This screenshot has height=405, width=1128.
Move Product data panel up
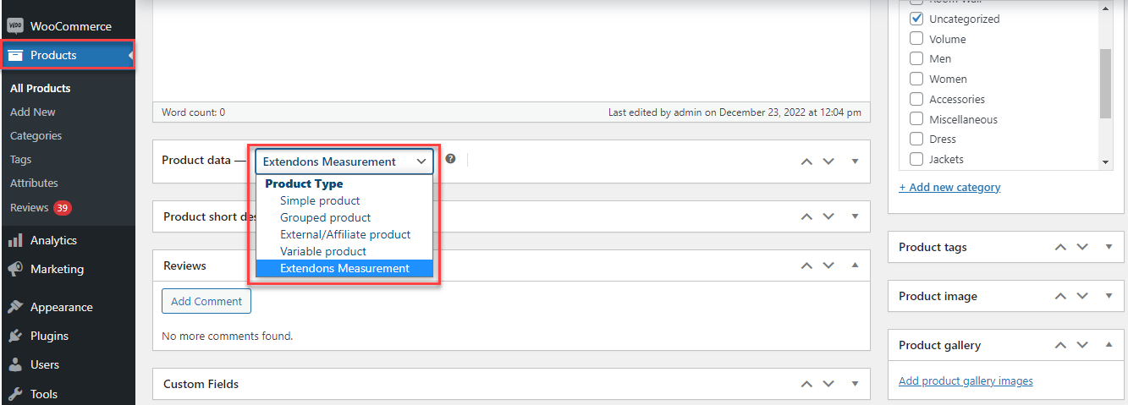click(x=807, y=161)
